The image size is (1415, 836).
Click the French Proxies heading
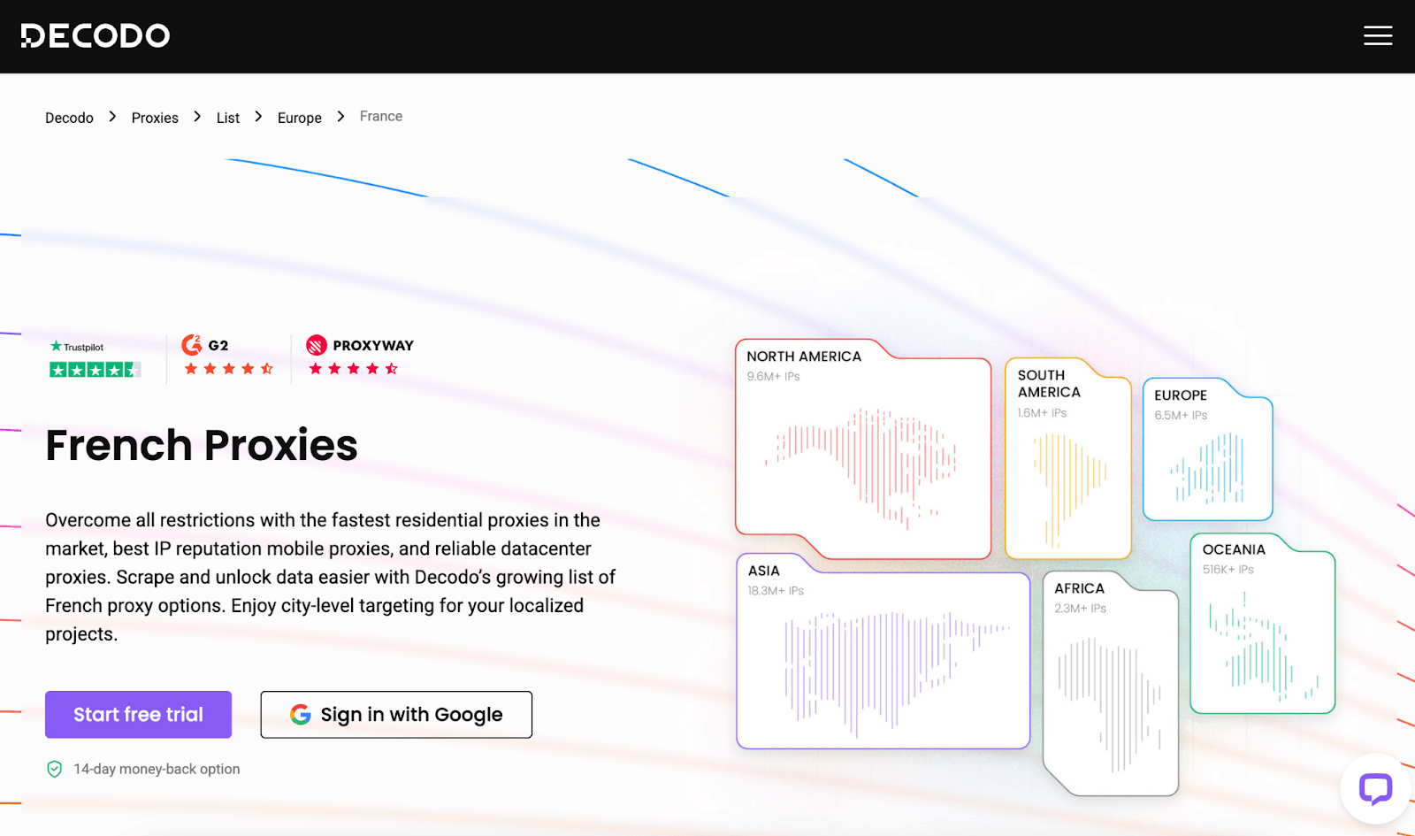click(x=202, y=445)
